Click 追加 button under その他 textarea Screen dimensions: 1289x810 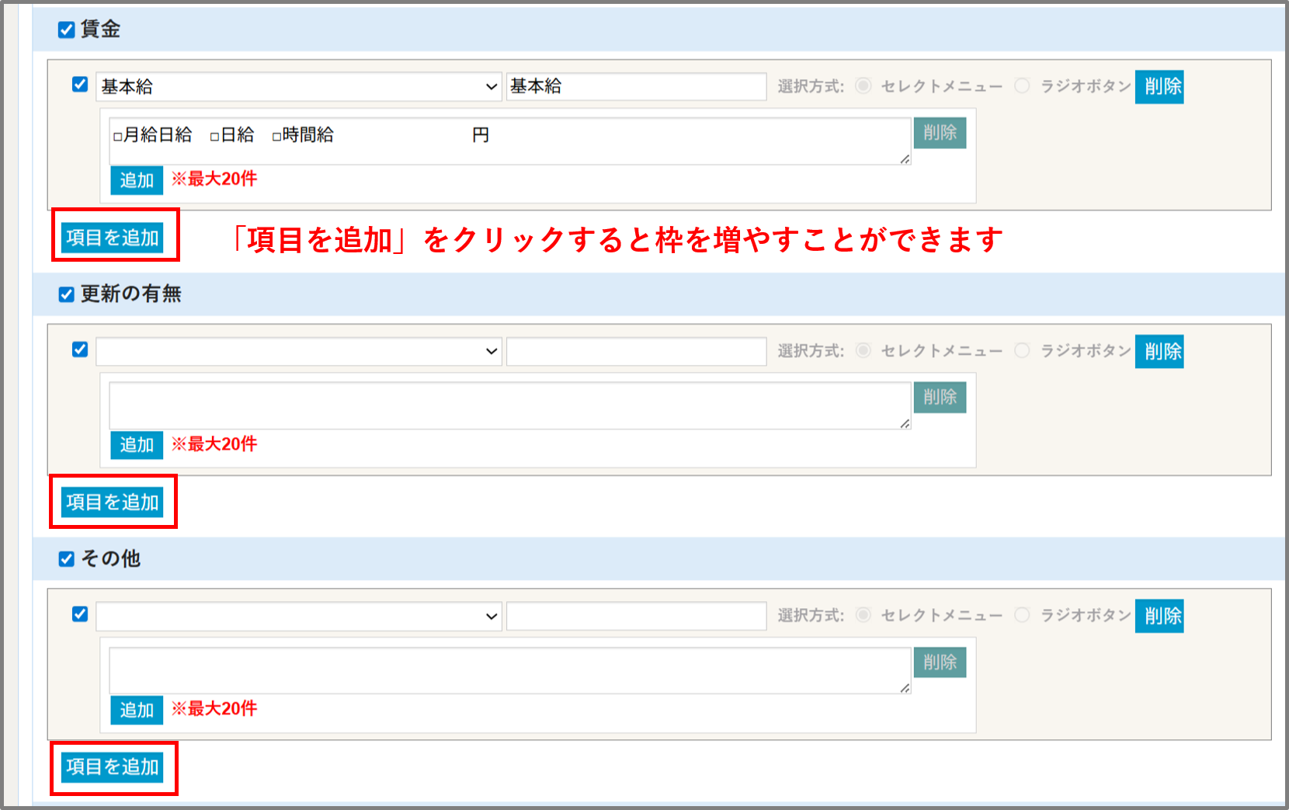pos(137,710)
